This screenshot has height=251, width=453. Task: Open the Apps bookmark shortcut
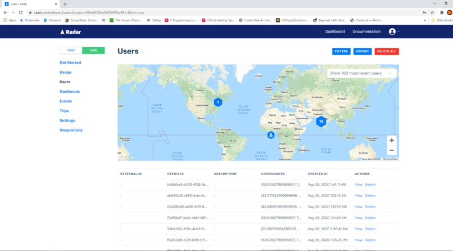(x=10, y=20)
